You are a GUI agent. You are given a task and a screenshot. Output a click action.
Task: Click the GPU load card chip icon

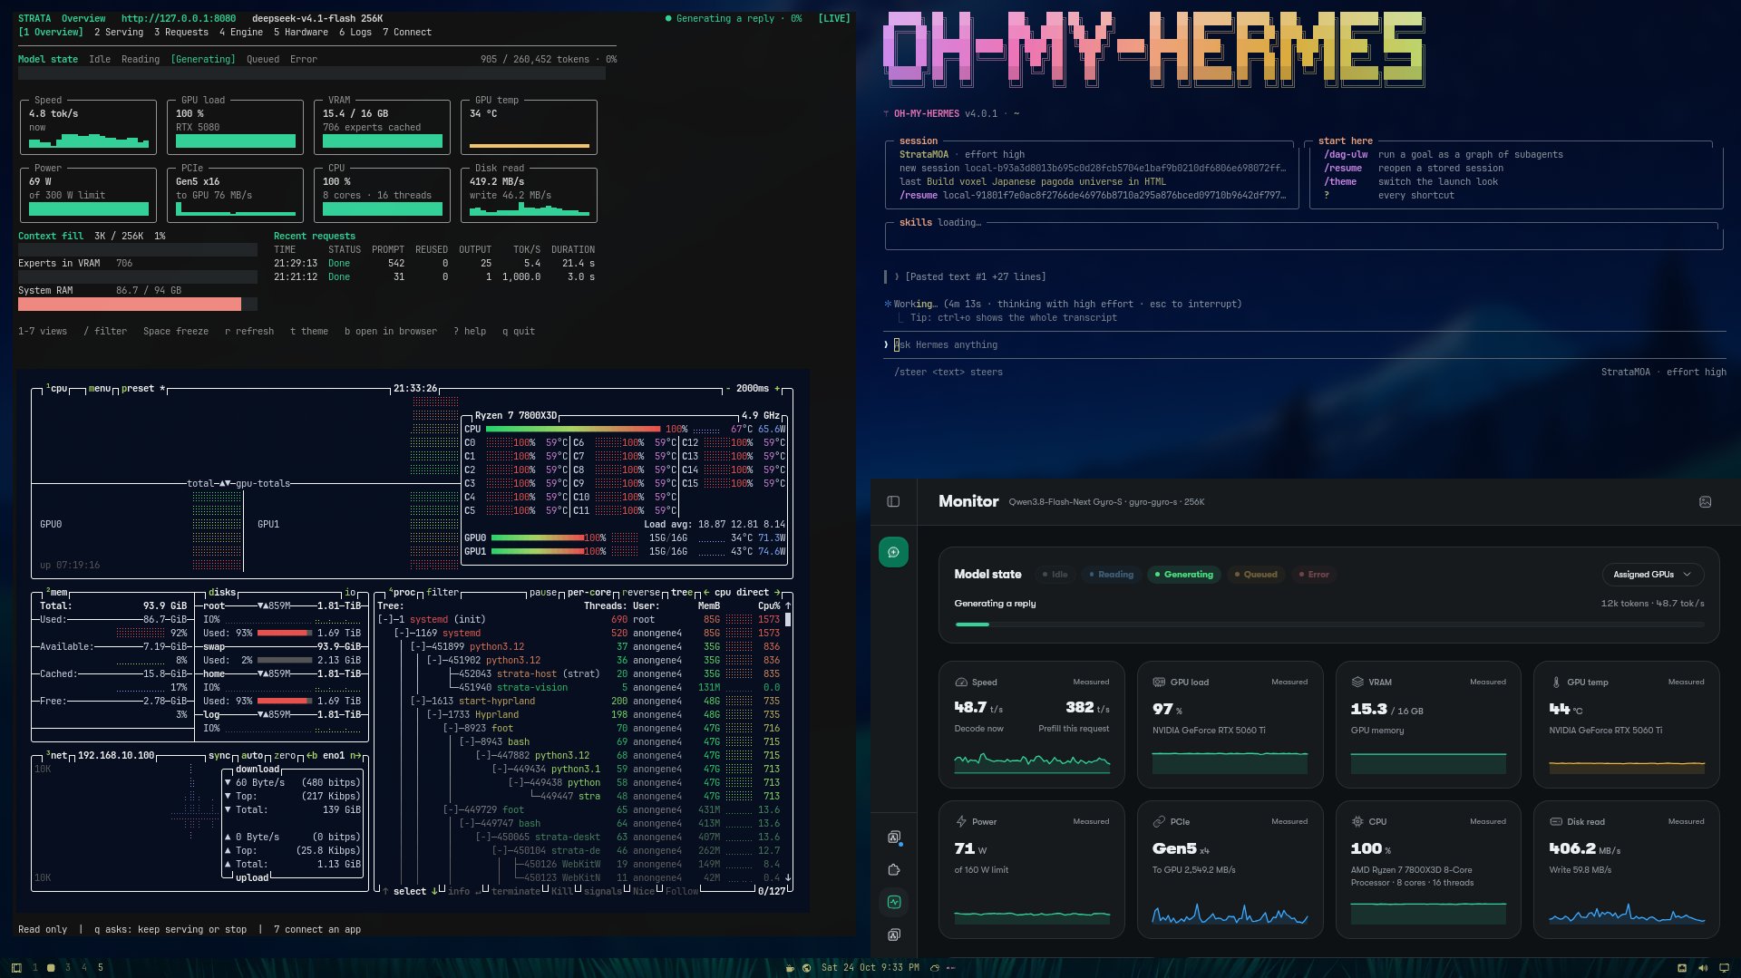point(1159,682)
